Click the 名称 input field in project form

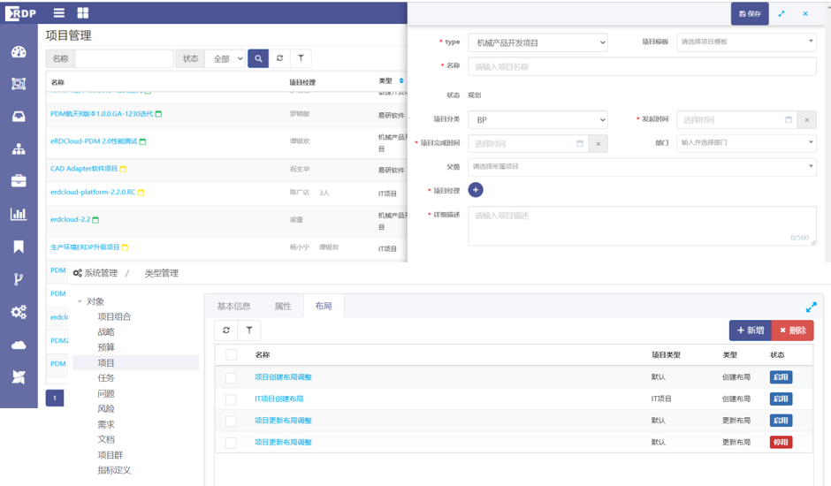pos(642,66)
